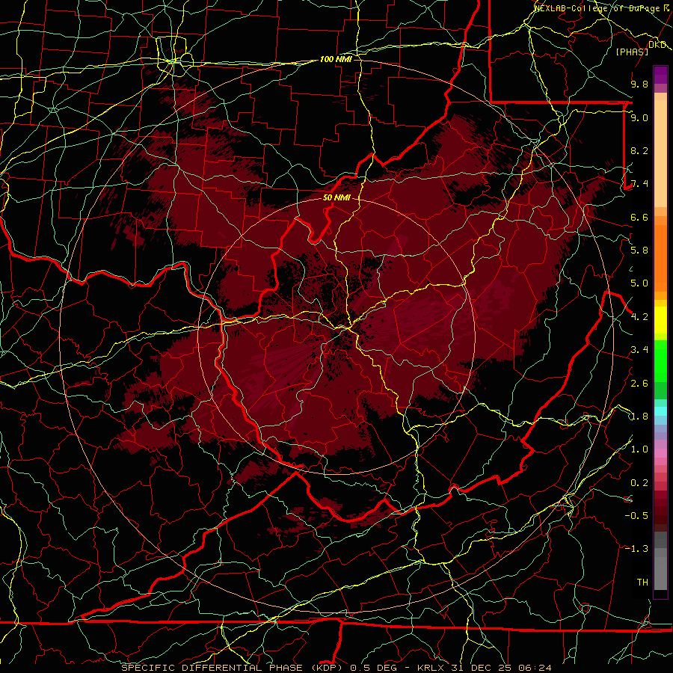This screenshot has width=673, height=673.
Task: Click the 100 NMI range ring label
Action: 336,59
